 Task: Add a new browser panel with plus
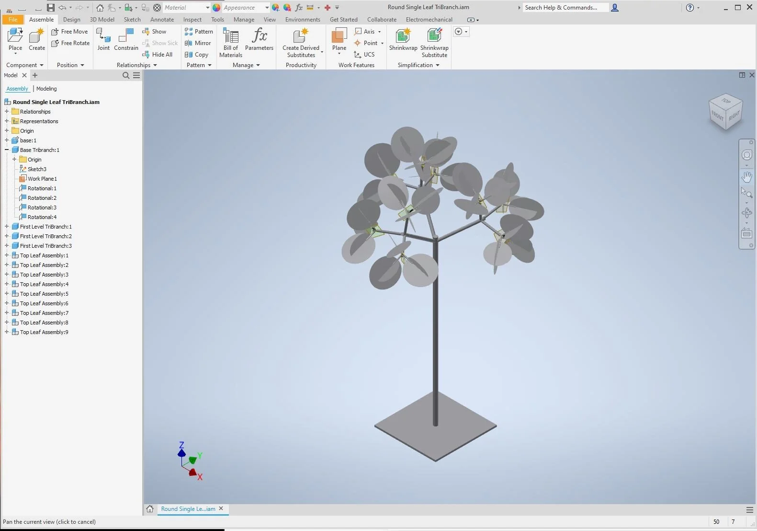pyautogui.click(x=35, y=75)
